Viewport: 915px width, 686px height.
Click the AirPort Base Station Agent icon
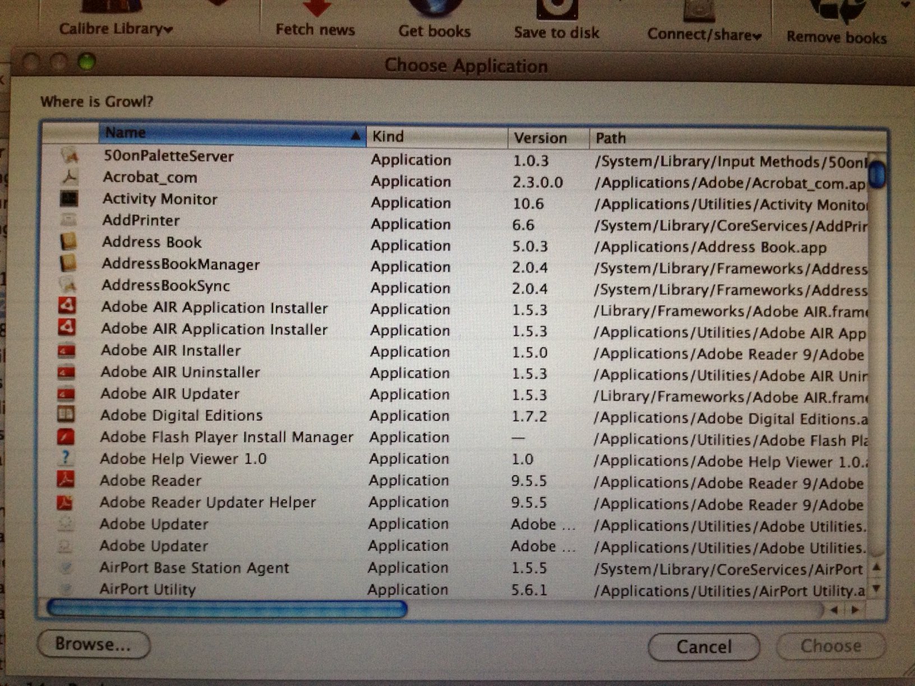coord(65,567)
